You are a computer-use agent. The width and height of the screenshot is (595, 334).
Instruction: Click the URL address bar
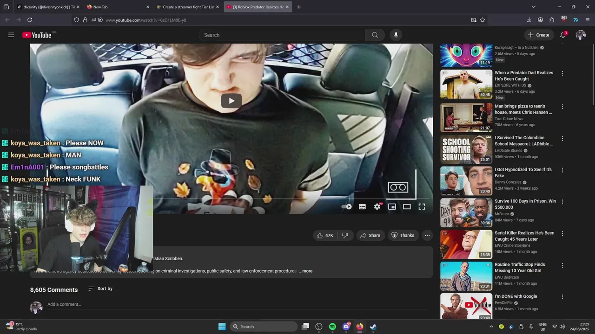tap(279, 20)
